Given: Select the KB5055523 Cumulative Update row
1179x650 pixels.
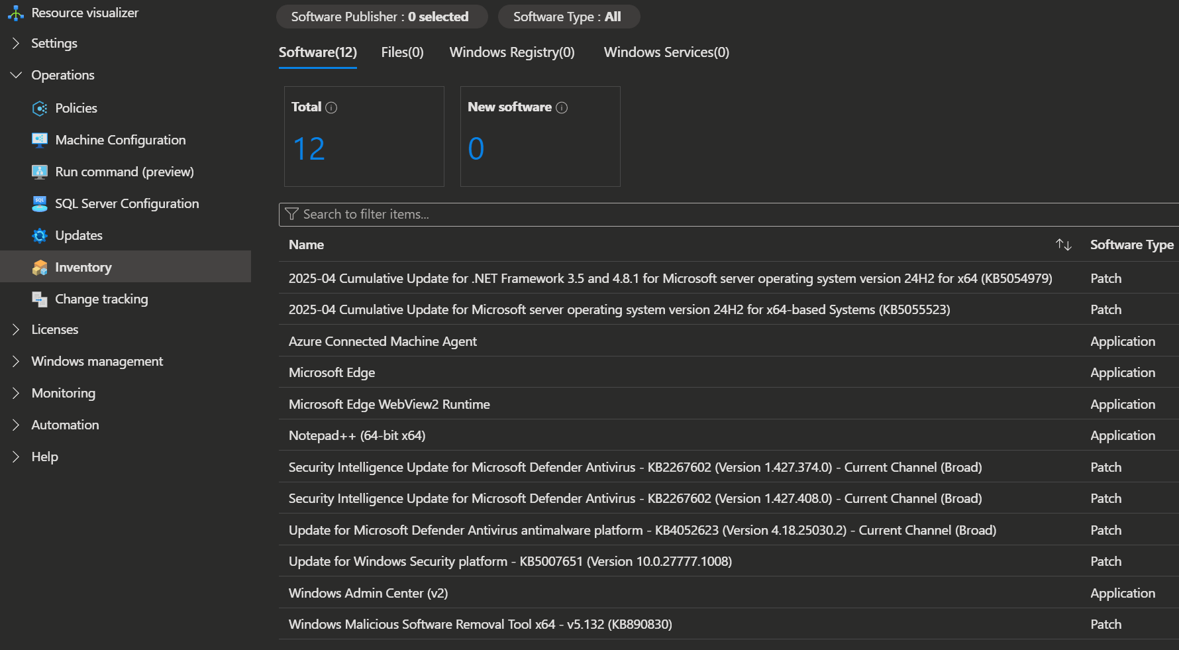Looking at the screenshot, I should tap(729, 309).
